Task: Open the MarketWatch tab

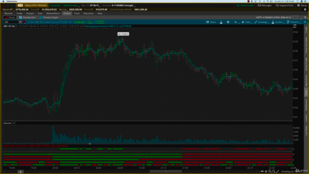Action: click(x=53, y=14)
